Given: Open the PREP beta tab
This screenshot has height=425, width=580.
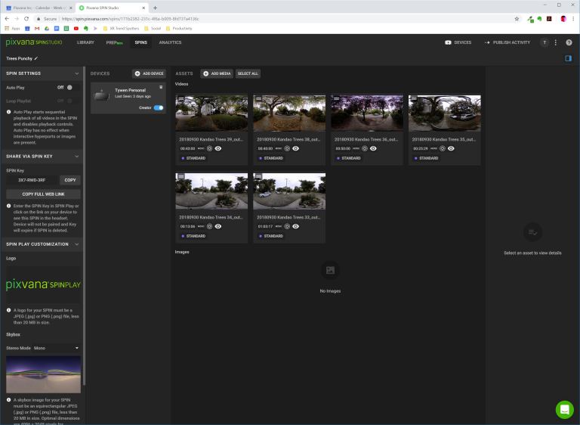Looking at the screenshot, I should coord(114,42).
